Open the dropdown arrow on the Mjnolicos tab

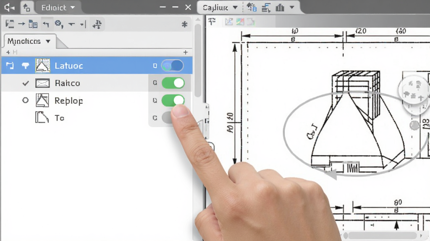(x=48, y=41)
